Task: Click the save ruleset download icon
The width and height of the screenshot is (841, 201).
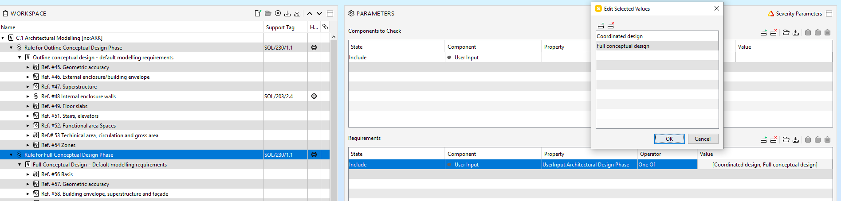Action: point(287,13)
